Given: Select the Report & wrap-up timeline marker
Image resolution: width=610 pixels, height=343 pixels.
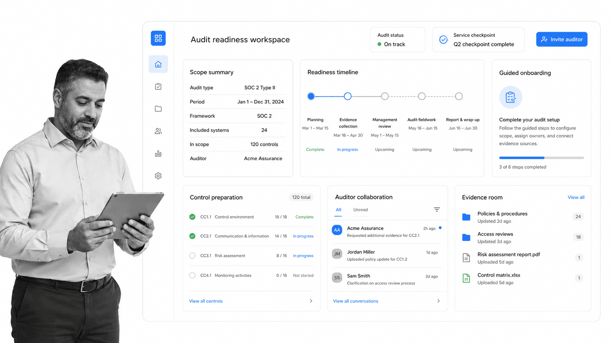Looking at the screenshot, I should coord(459,96).
